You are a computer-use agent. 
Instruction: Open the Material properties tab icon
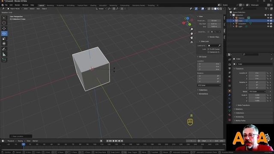tap(229, 115)
